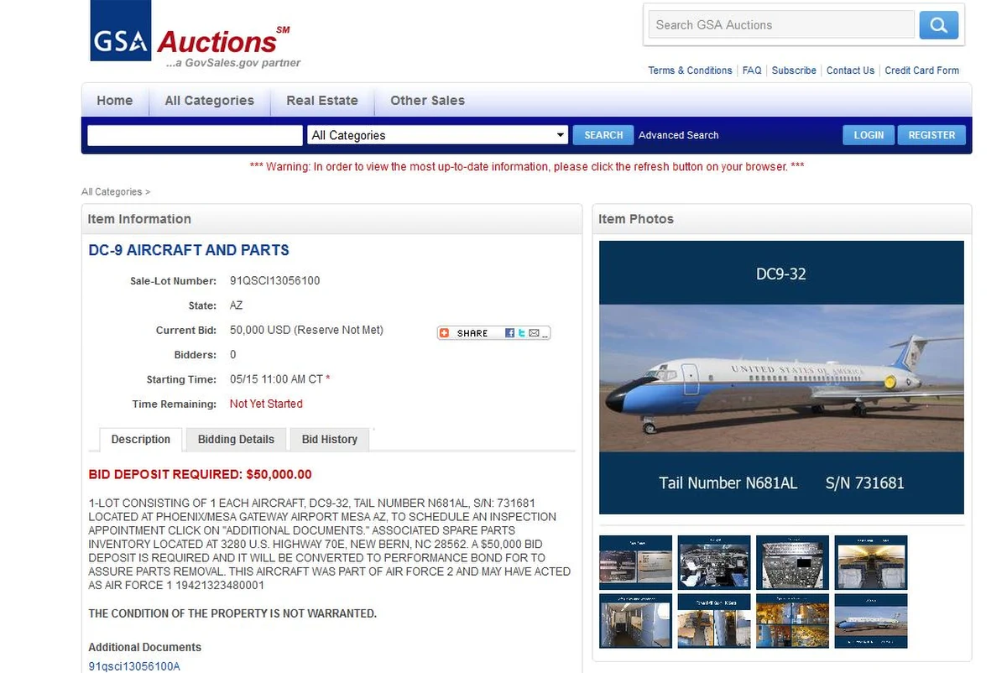Share listing on Facebook icon

tap(509, 333)
